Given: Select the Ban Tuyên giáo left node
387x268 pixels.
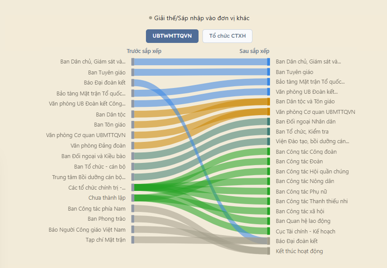Looking at the screenshot, I should pos(133,72).
